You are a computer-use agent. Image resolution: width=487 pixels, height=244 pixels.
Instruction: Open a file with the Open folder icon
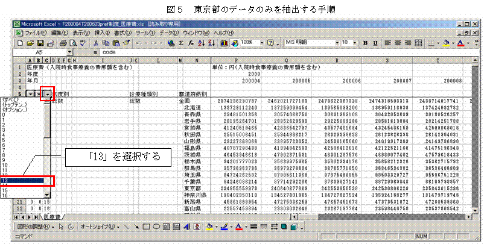[31, 43]
